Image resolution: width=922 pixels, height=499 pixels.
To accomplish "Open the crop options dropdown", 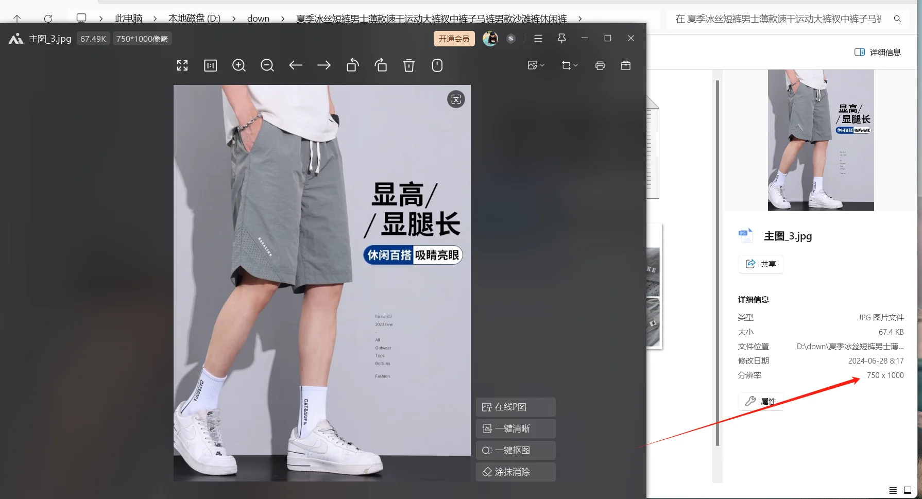I will pyautogui.click(x=569, y=65).
